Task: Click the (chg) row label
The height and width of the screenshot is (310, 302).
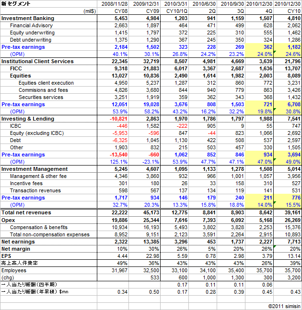Action: pyautogui.click(x=8, y=277)
